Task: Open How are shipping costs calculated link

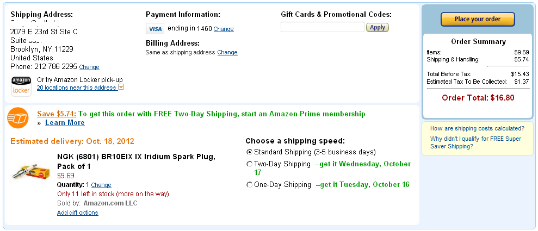Action: pyautogui.click(x=477, y=129)
